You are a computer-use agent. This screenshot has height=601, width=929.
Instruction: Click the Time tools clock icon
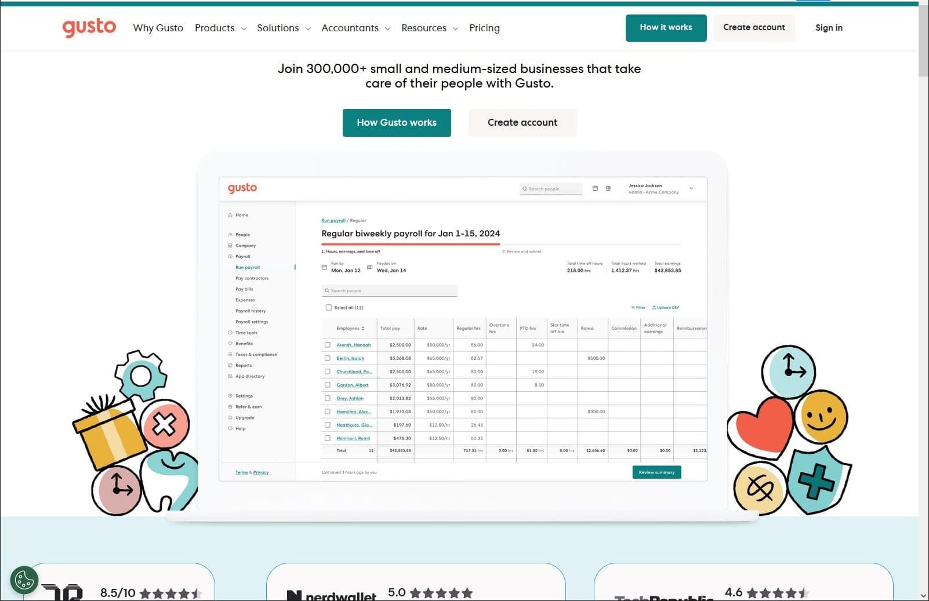tap(230, 333)
